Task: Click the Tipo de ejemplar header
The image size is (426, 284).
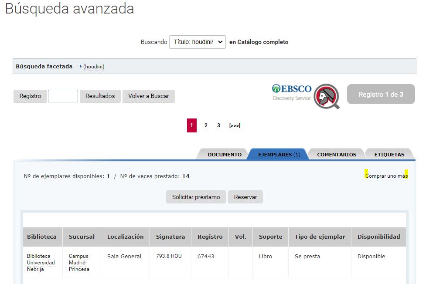Action: [320, 237]
